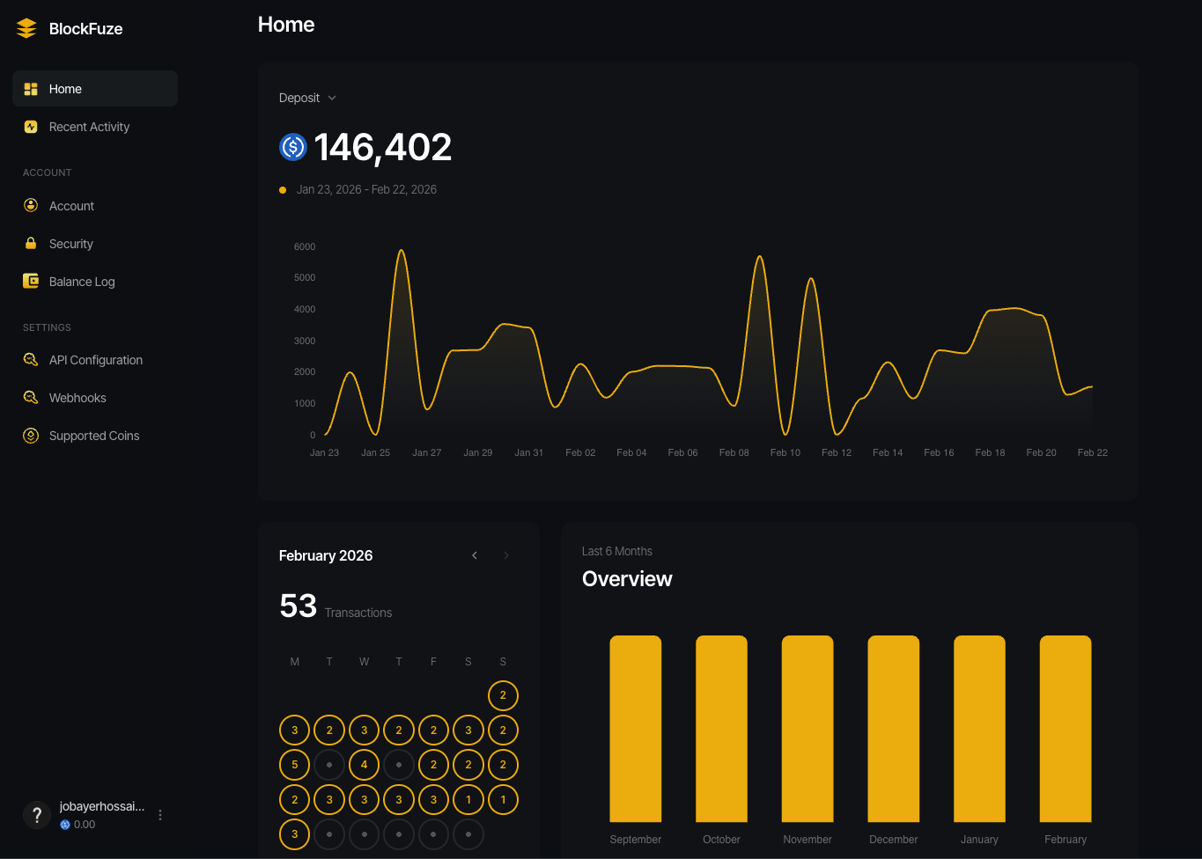Click the Recent Activity icon in sidebar
Viewport: 1202px width, 859px height.
pos(31,127)
